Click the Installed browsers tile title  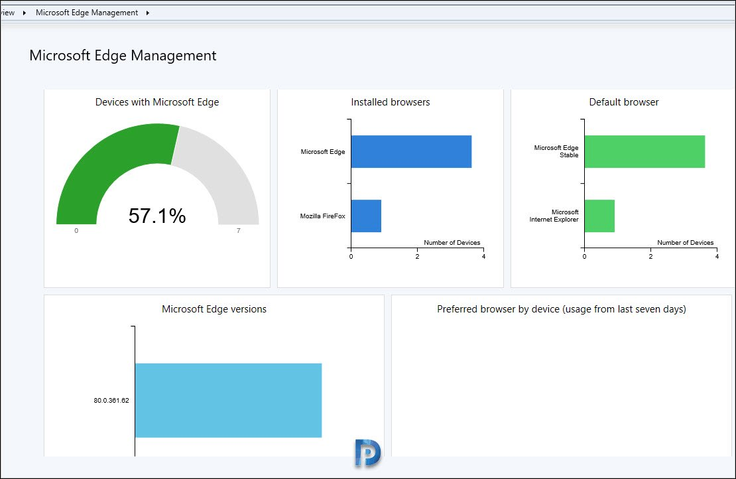tap(391, 102)
